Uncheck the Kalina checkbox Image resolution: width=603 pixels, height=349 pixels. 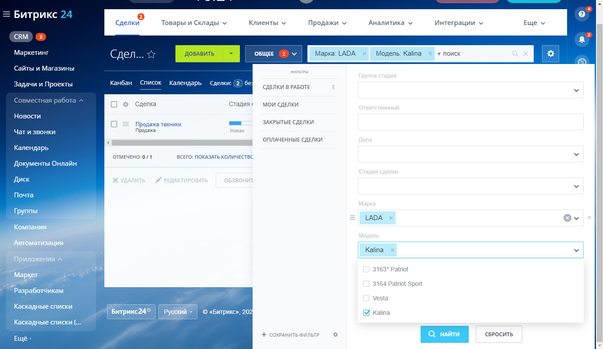(366, 313)
